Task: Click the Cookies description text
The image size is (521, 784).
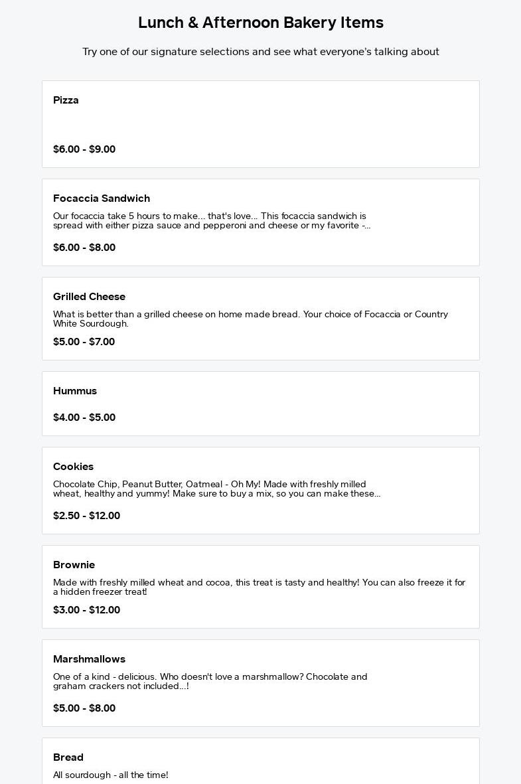Action: pyautogui.click(x=216, y=489)
